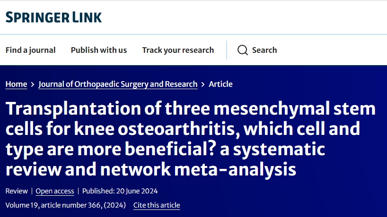387x217 pixels.
Task: Click the Published: 20 June 2024 date
Action: (120, 191)
